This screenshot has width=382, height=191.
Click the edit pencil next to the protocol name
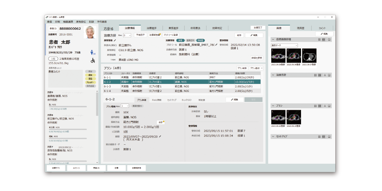217,45
